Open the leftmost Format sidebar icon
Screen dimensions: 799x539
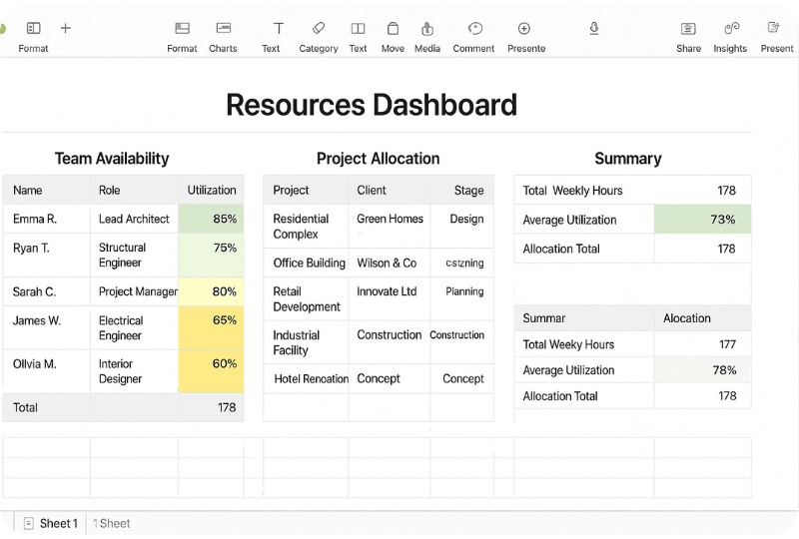pos(34,28)
